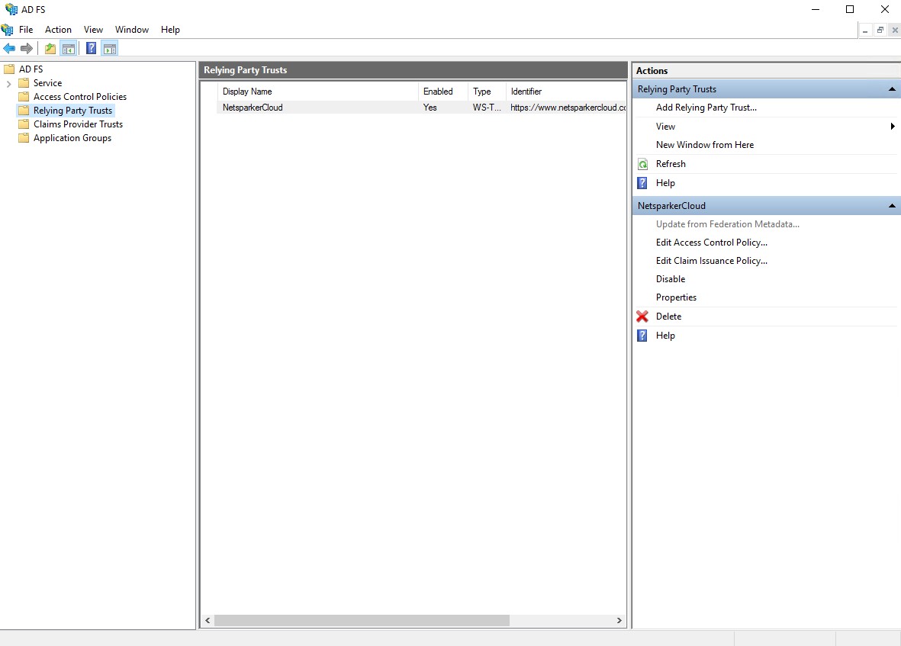The image size is (901, 646).
Task: Collapse the Relying Party Trusts actions section
Action: coord(892,88)
